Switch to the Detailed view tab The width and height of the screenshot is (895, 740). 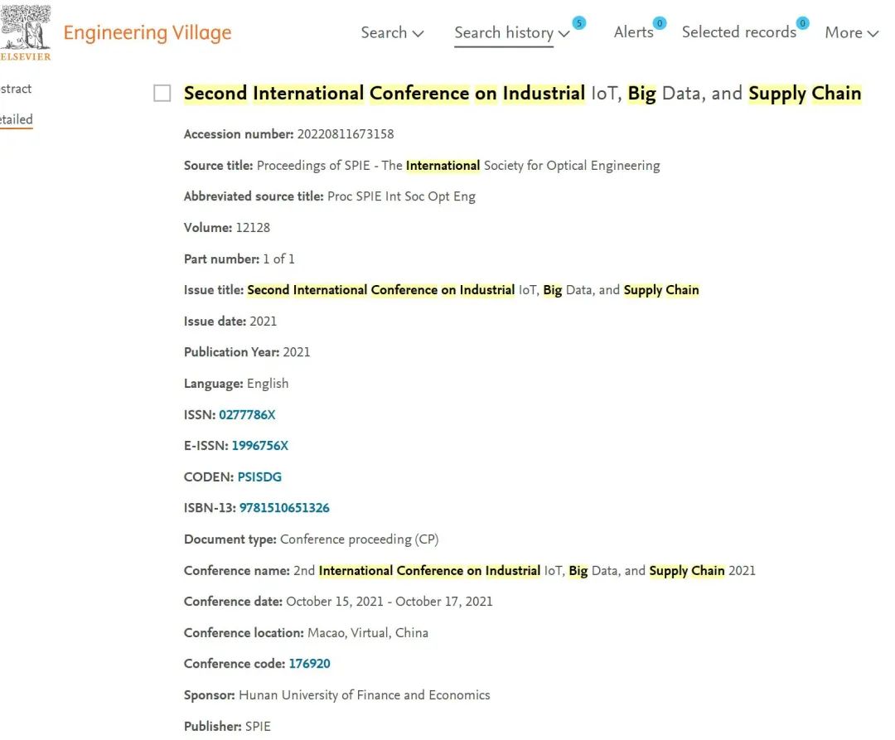[x=16, y=119]
